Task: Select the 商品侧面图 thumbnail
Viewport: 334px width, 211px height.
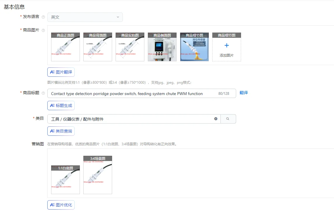Action: coord(162,47)
